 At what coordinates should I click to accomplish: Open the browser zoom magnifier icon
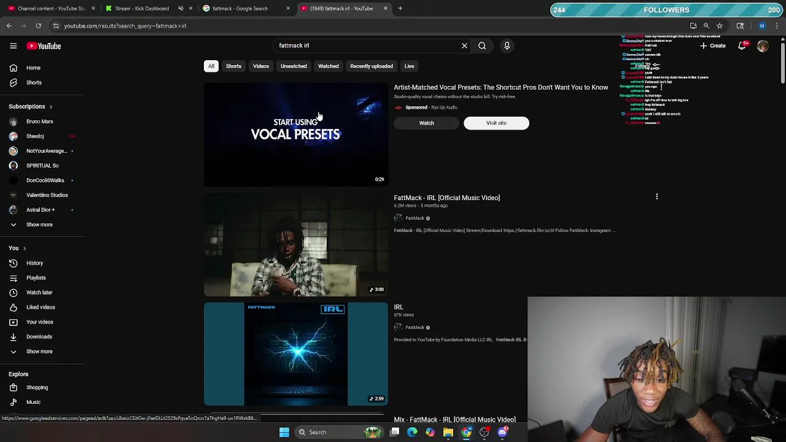706,26
